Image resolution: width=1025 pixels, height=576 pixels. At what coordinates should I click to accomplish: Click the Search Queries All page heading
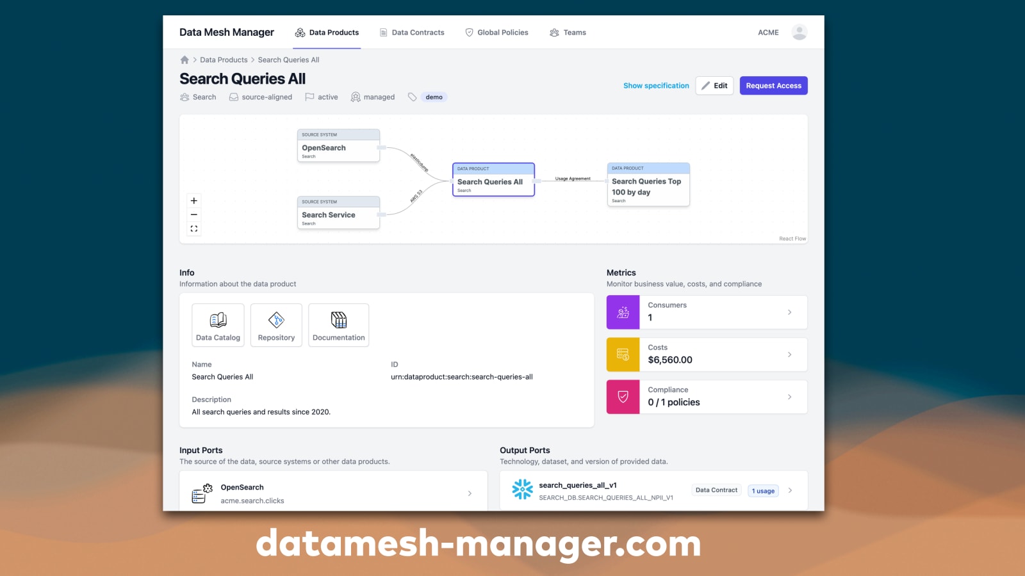pyautogui.click(x=243, y=79)
